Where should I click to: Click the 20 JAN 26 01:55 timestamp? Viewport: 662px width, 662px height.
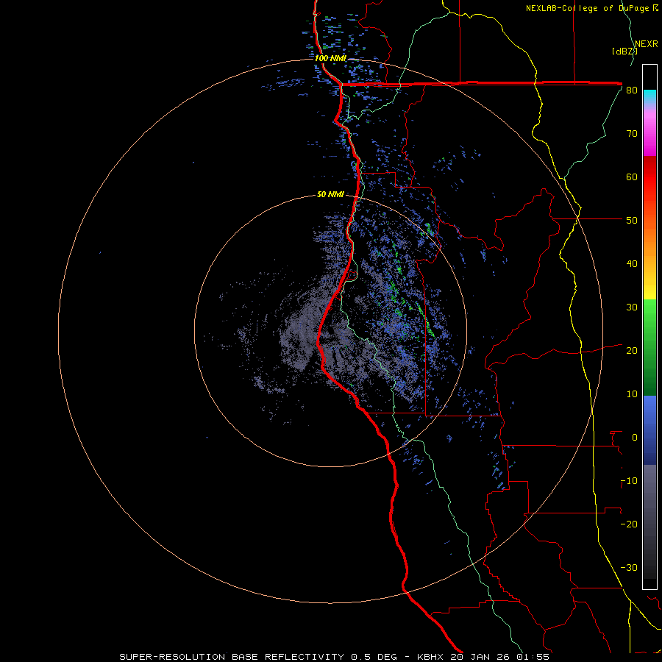500,657
